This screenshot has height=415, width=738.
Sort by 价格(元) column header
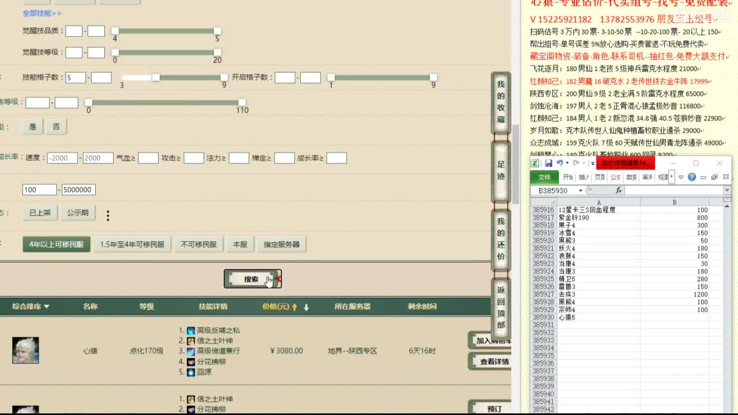[x=275, y=307]
